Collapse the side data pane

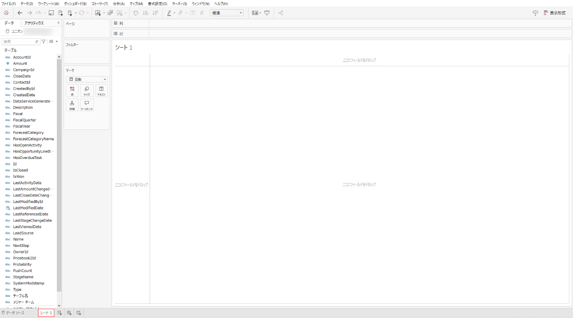(58, 23)
